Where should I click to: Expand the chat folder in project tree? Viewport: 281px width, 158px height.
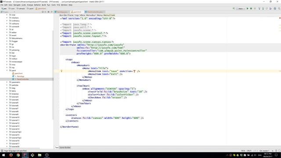coord(7,15)
